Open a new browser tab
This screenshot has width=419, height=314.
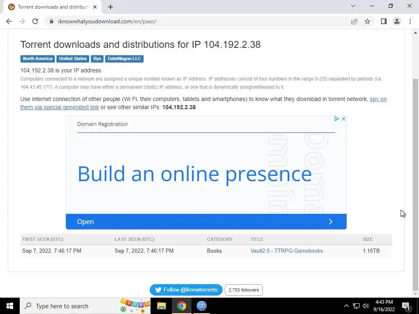(x=110, y=7)
